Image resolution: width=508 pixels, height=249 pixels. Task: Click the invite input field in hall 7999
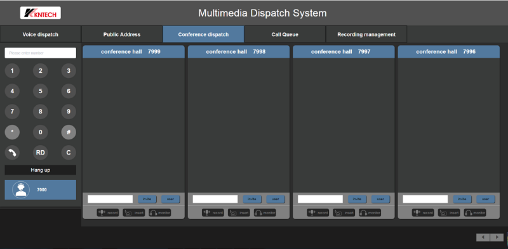pos(110,199)
